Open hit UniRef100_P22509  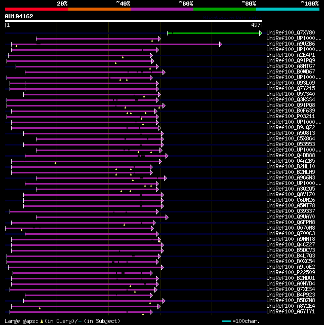click(291, 273)
